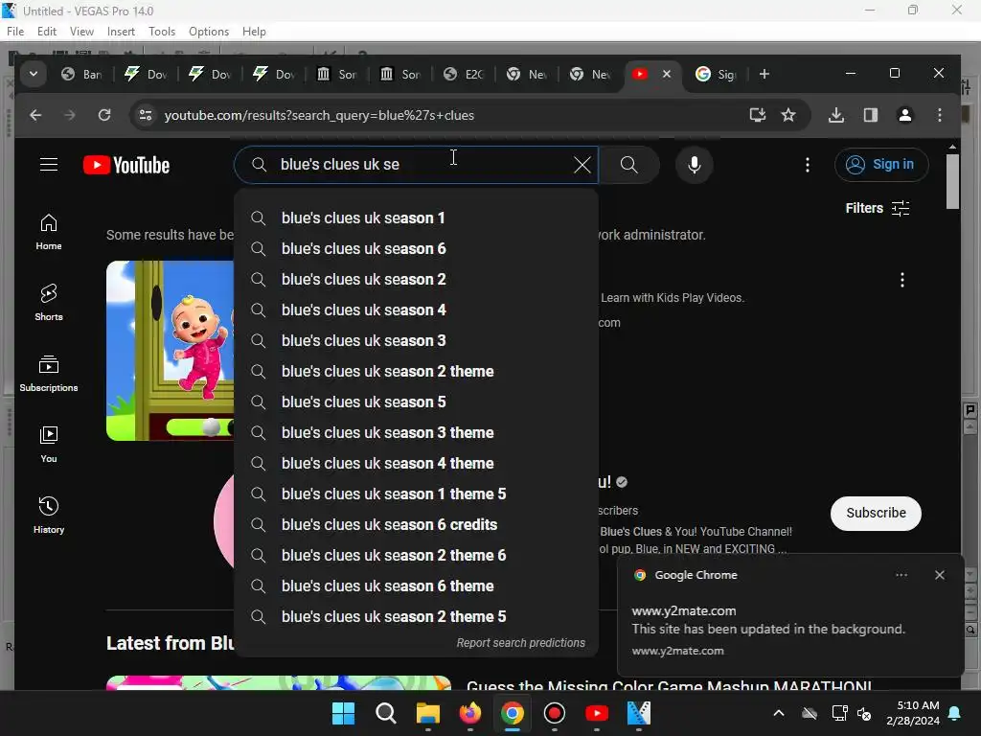Start voice search with microphone icon

tap(694, 165)
